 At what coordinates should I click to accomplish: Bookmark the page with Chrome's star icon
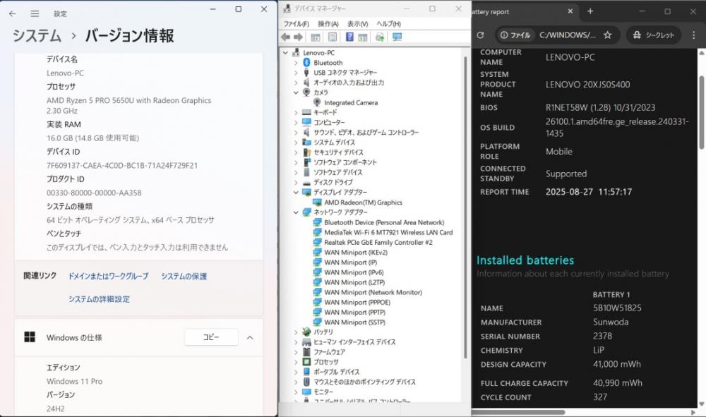click(607, 35)
